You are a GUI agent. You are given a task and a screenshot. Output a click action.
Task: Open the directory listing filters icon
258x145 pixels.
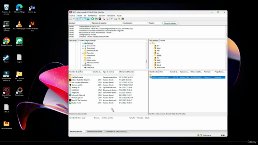click(x=112, y=19)
